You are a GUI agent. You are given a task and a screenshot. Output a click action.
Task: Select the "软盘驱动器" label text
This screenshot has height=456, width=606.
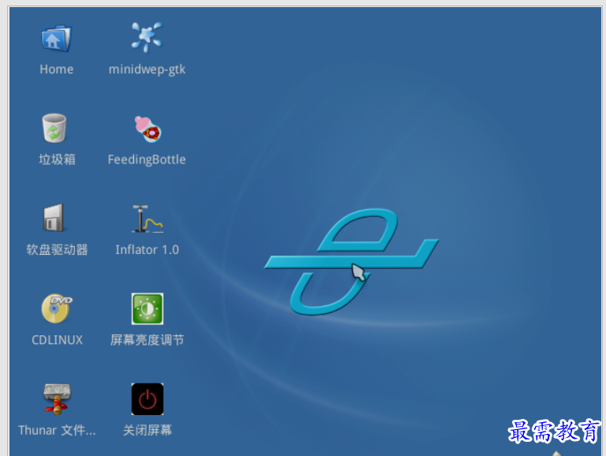pyautogui.click(x=57, y=249)
